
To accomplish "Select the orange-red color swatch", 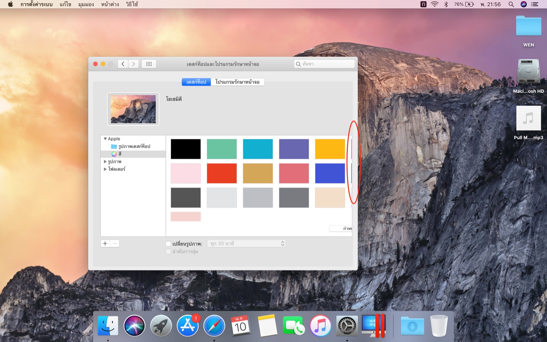I will [221, 173].
